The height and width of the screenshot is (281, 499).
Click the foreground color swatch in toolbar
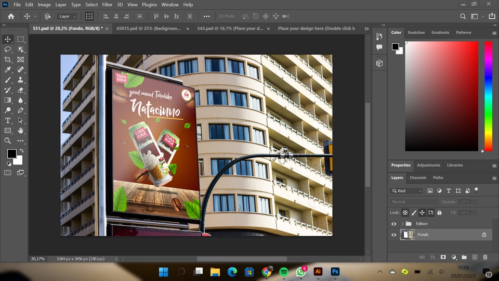point(12,154)
